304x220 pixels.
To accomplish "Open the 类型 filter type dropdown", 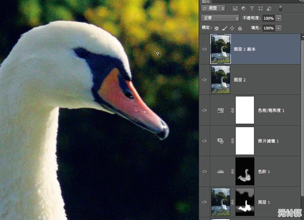I will [x=213, y=8].
